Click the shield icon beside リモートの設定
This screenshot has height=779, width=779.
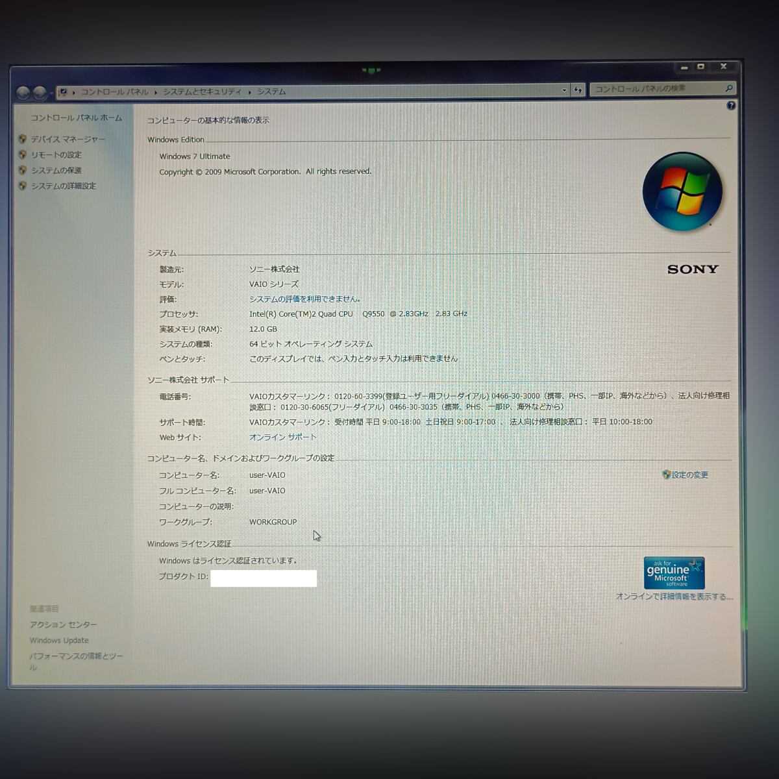(x=23, y=155)
